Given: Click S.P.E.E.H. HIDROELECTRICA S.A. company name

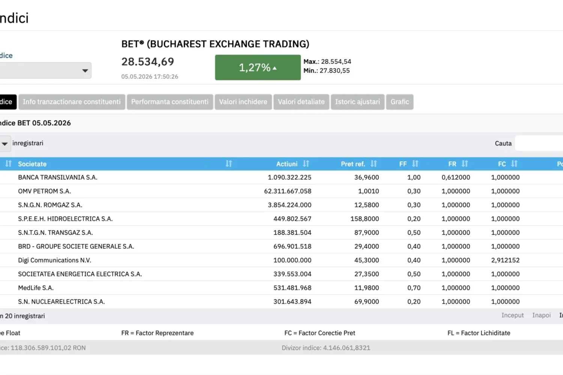Looking at the screenshot, I should (65, 219).
